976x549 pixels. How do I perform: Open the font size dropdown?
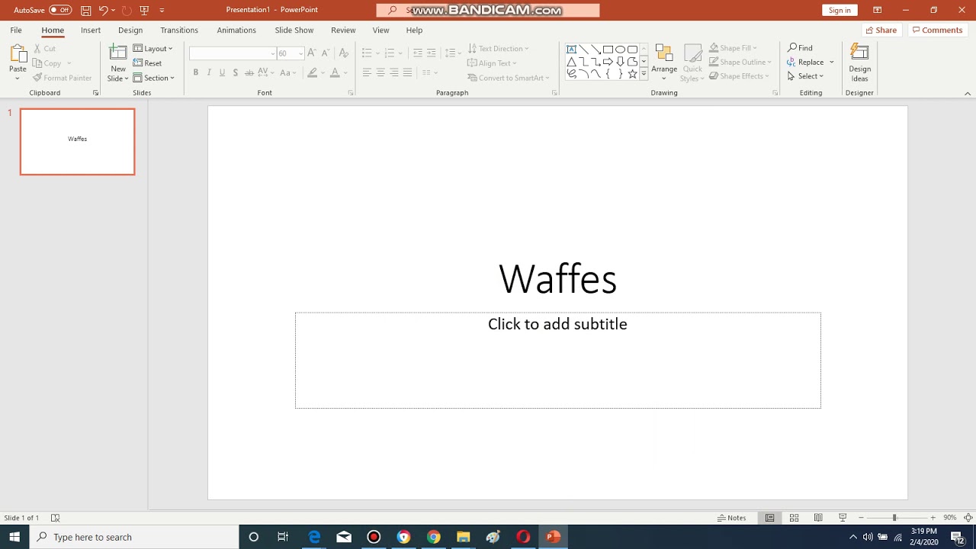[300, 53]
